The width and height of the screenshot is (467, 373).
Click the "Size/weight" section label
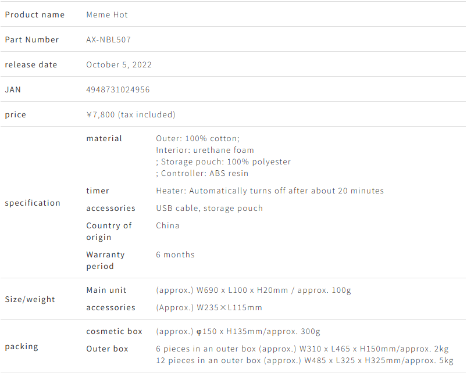point(30,299)
